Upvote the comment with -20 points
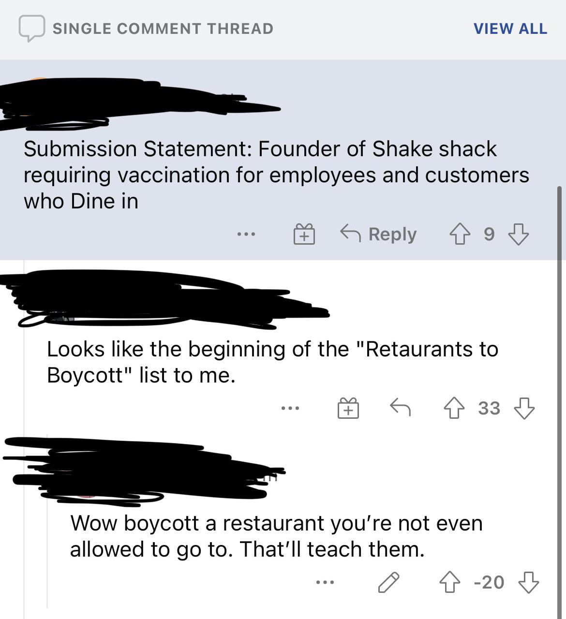 (449, 582)
